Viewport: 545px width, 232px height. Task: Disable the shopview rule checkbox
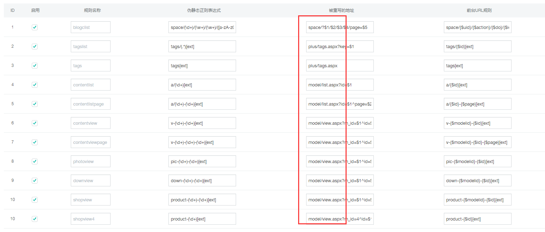coord(35,199)
